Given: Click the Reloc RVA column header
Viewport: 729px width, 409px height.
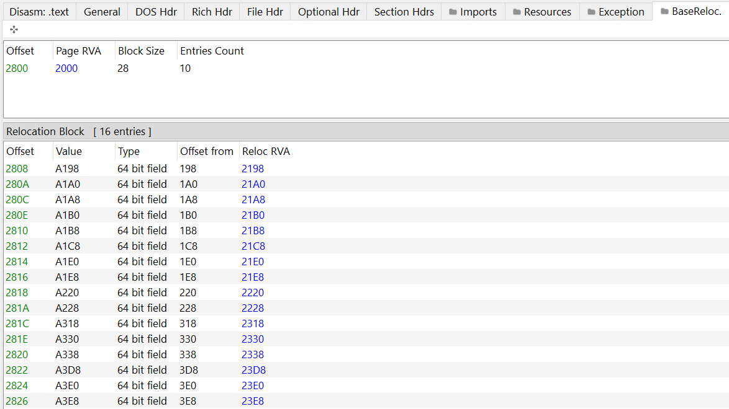Looking at the screenshot, I should point(266,151).
